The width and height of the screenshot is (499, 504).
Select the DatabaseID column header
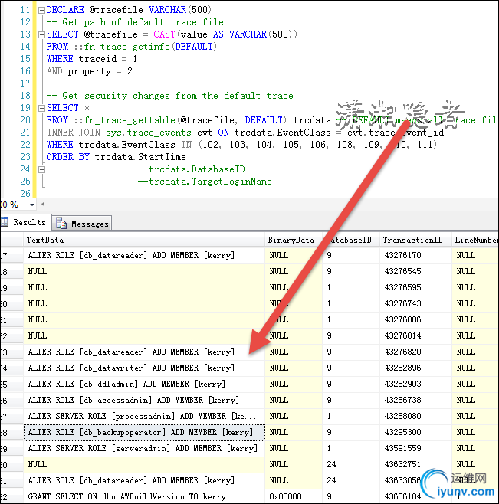coord(351,240)
